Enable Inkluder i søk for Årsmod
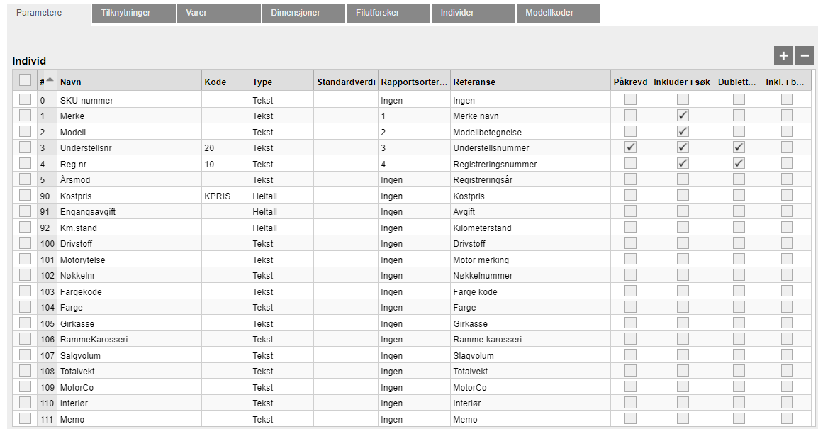The height and width of the screenshot is (429, 818). tap(683, 179)
